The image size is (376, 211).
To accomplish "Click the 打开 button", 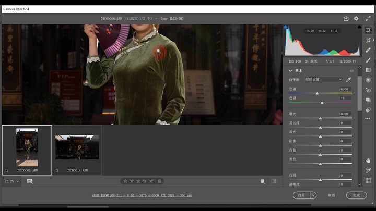I will (x=301, y=195).
